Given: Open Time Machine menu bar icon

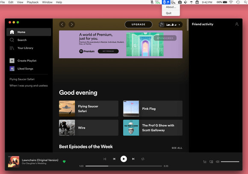Looking at the screenshot, I should (238, 2).
